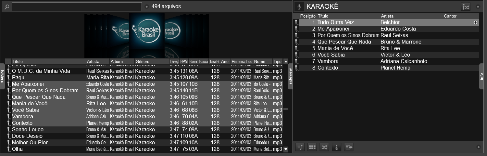Toggle the karaoke singer shuffle button
487x156 pixels.
466,6
